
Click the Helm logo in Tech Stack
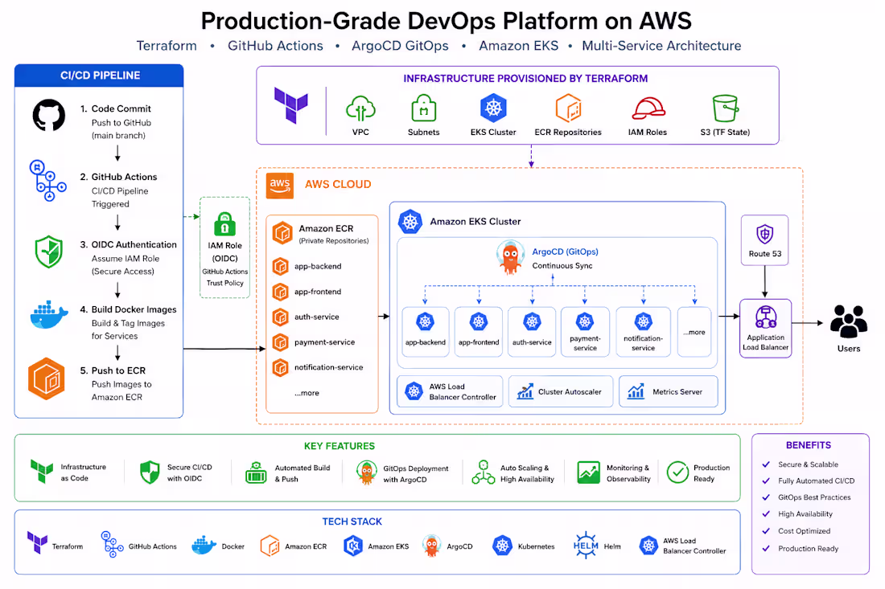[586, 546]
